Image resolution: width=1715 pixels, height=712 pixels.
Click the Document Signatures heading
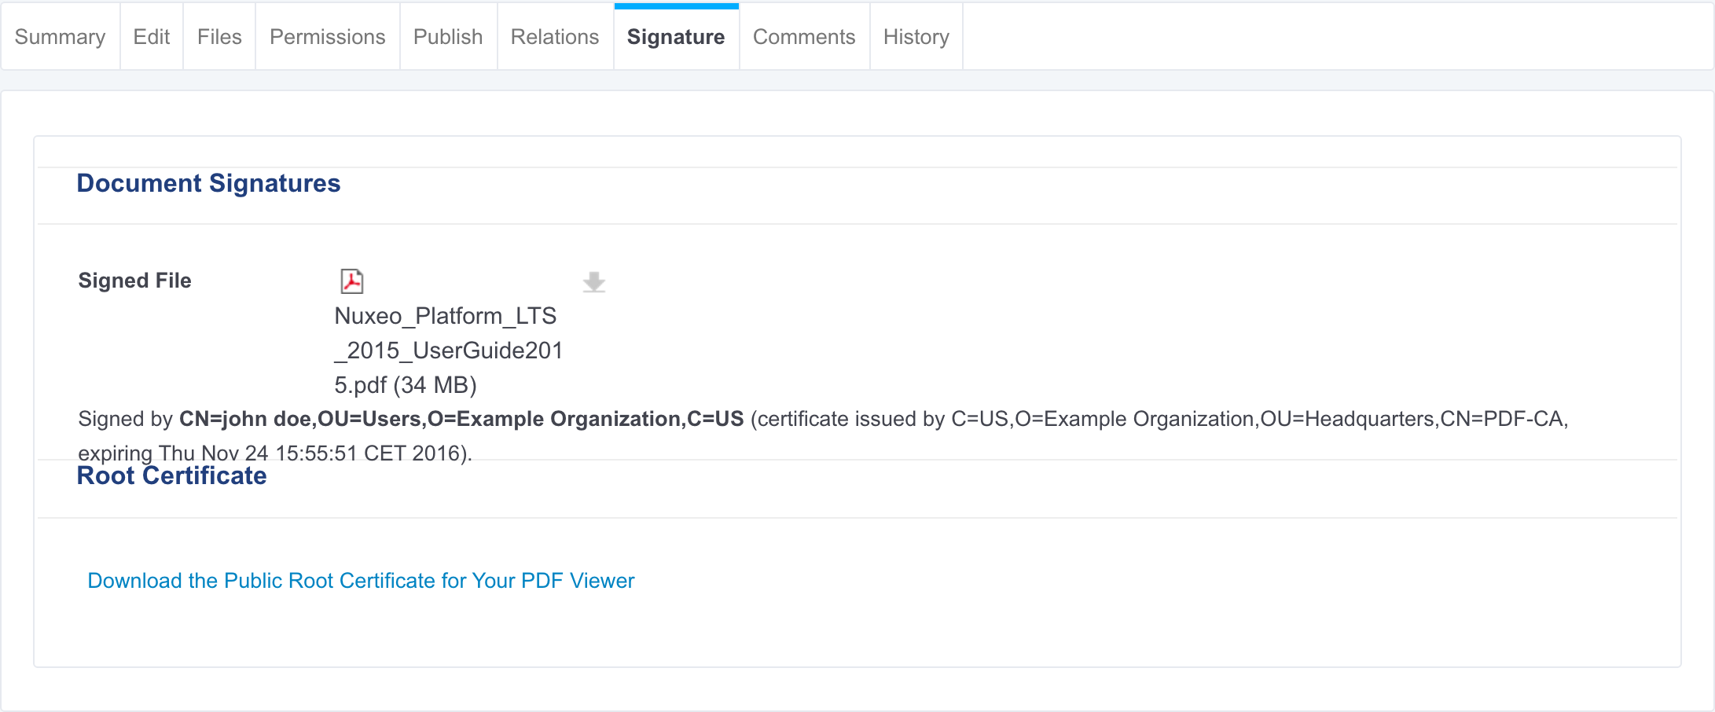click(208, 183)
